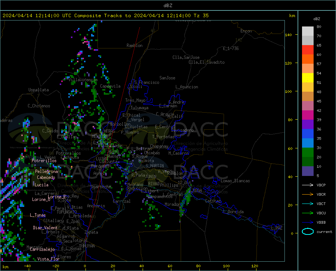Pick the 80 dBZ light-grey swatch
The width and height of the screenshot is (336, 271).
[308, 31]
